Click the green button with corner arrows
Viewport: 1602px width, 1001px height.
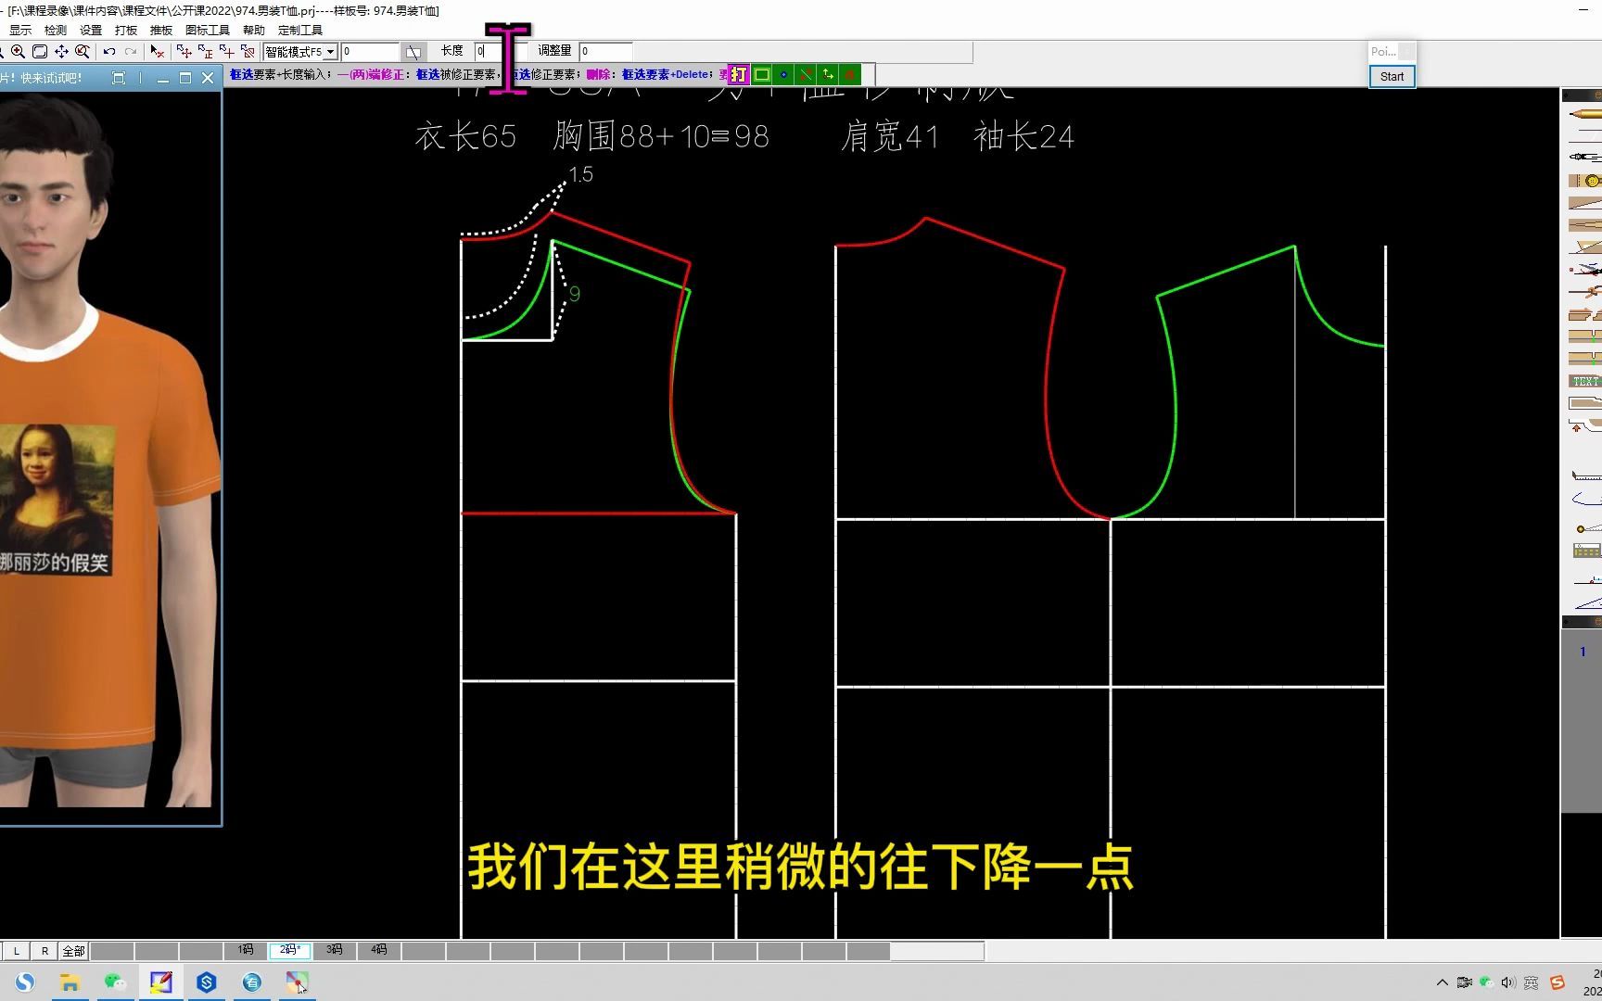(x=828, y=74)
